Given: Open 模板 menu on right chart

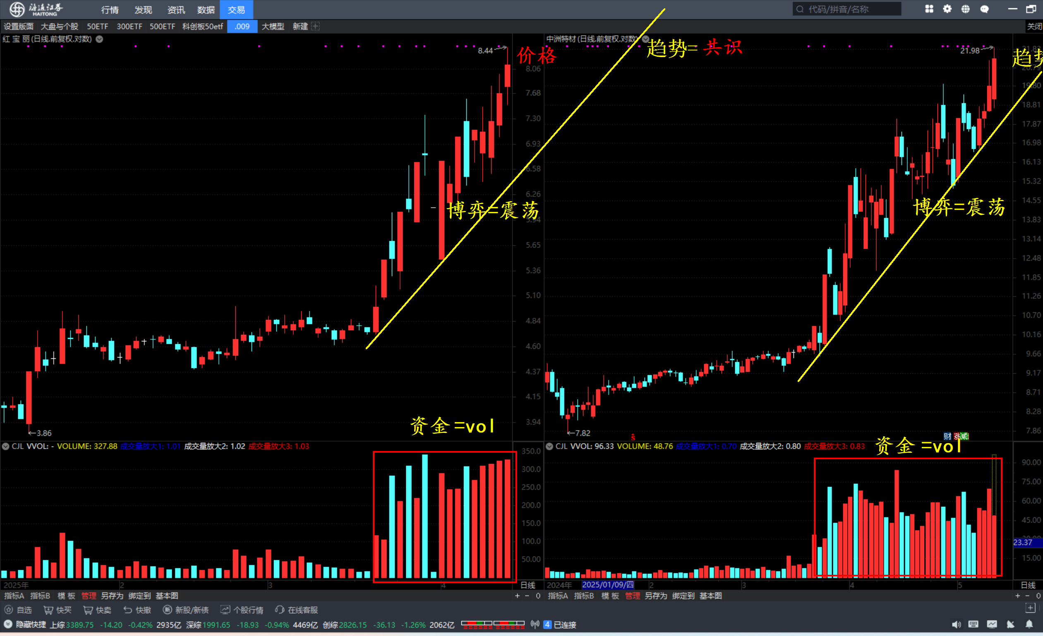Looking at the screenshot, I should [610, 596].
